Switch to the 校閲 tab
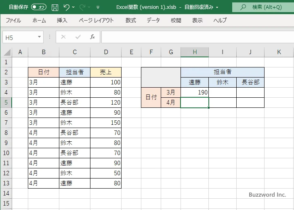Image resolution: width=294 pixels, height=210 pixels. [x=176, y=20]
